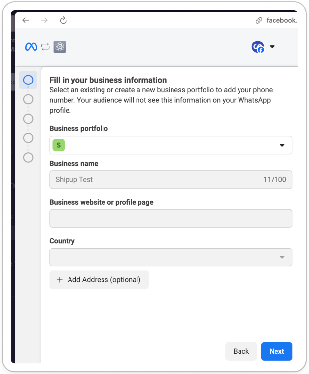Click Add Address (optional) button

coord(99,280)
